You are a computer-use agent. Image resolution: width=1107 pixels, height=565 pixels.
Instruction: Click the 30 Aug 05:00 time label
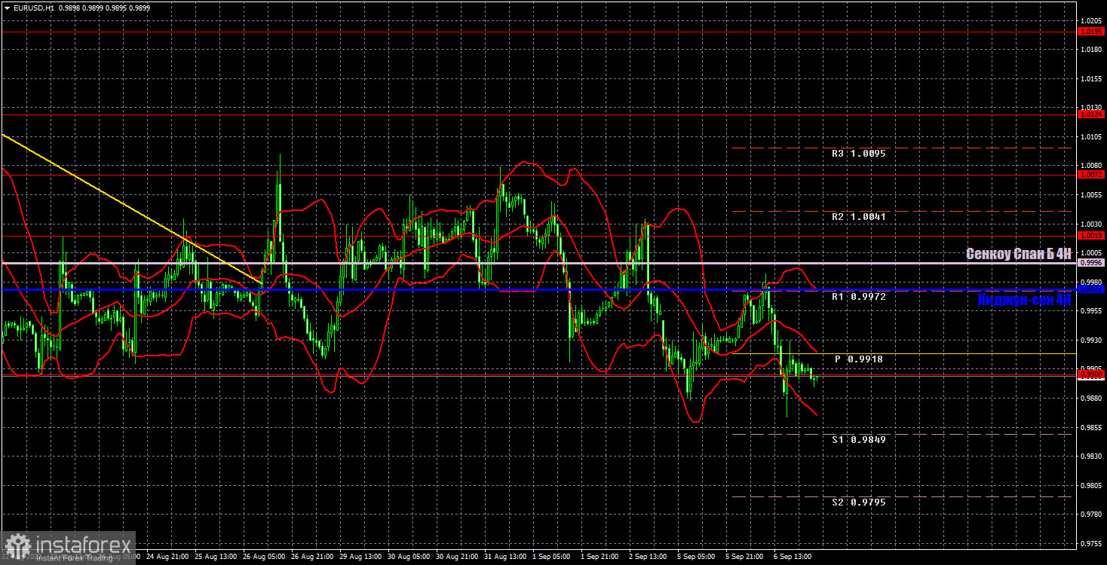[x=408, y=557]
